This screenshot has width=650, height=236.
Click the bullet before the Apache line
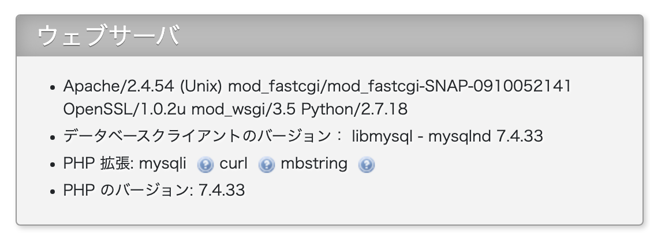click(x=53, y=88)
